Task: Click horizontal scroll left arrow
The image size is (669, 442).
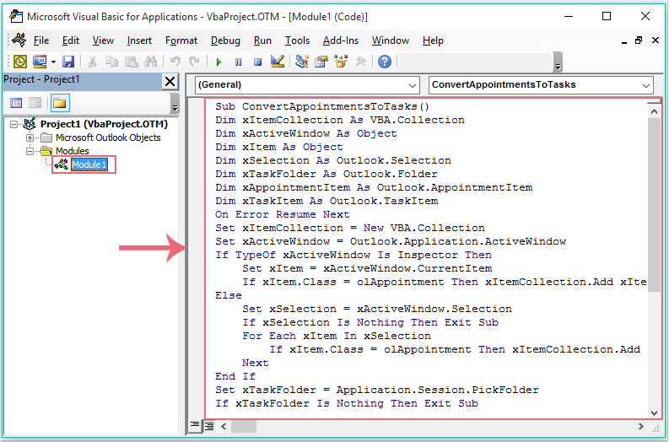Action: [224, 426]
